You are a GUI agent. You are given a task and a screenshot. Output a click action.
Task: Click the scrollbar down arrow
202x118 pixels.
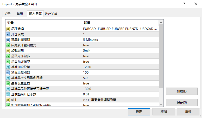click(161, 104)
